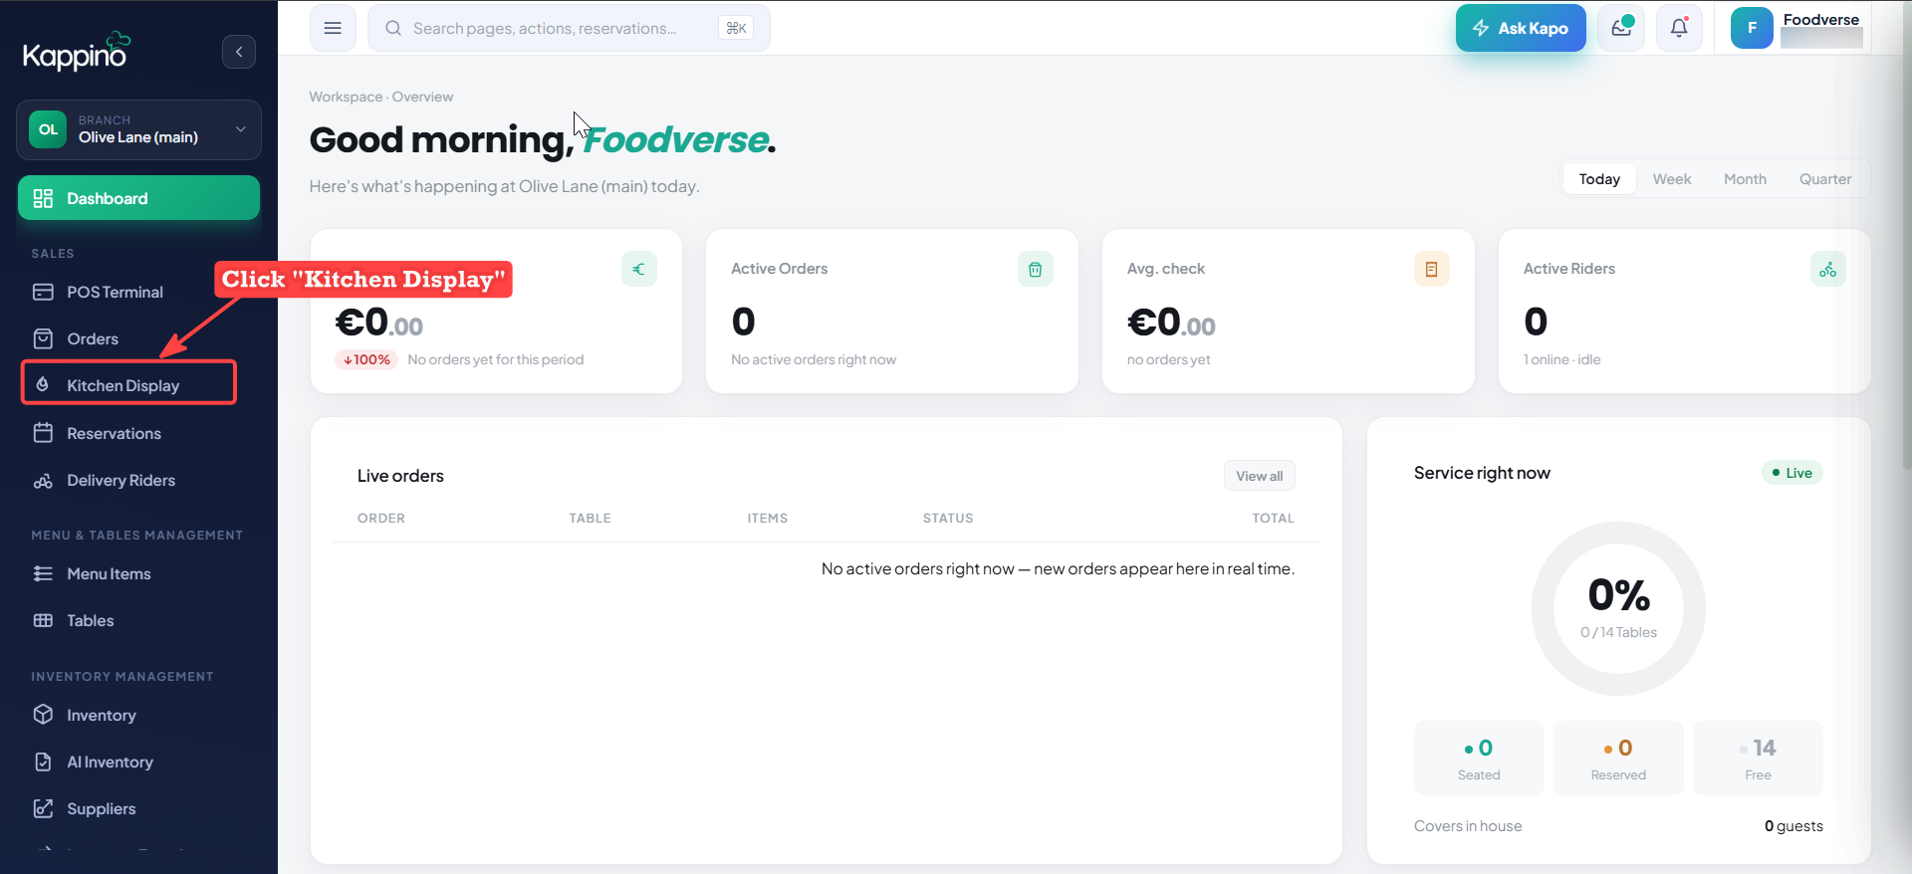The image size is (1912, 874).
Task: Click the Foodverse account name
Action: click(1821, 20)
